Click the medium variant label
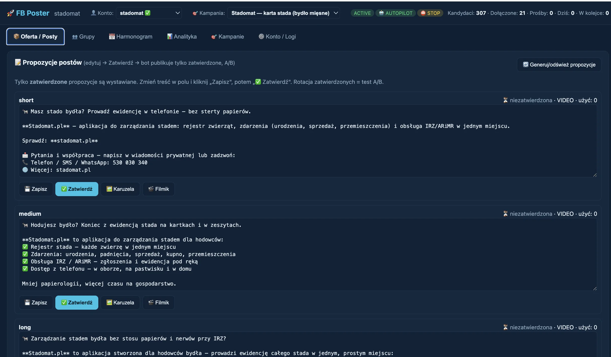The height and width of the screenshot is (357, 611). coord(30,214)
